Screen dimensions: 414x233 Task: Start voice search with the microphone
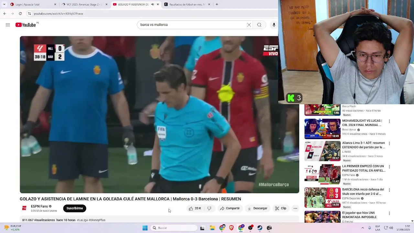coord(274,25)
